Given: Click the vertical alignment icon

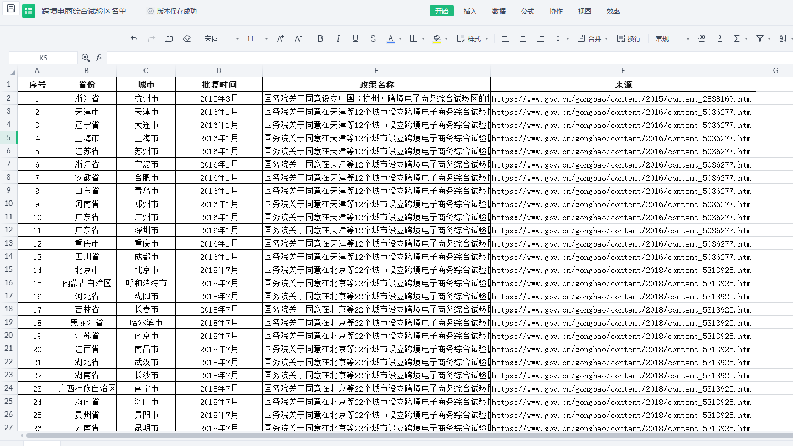Looking at the screenshot, I should (558, 38).
